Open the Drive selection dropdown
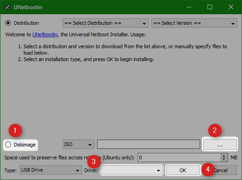 click(132, 170)
